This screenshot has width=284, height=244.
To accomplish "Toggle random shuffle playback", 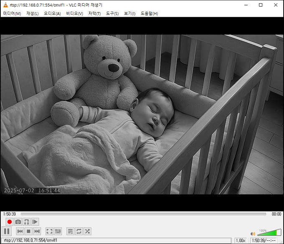I will (87, 231).
